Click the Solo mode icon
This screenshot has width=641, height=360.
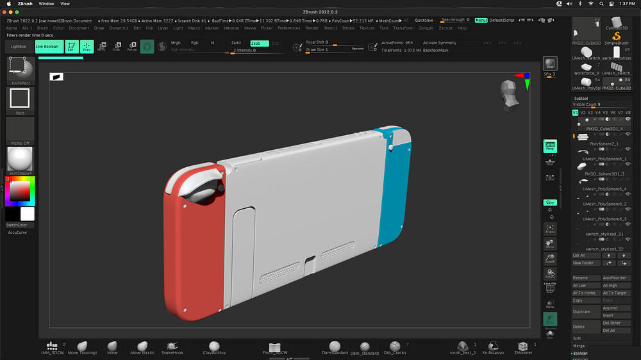coord(550,334)
